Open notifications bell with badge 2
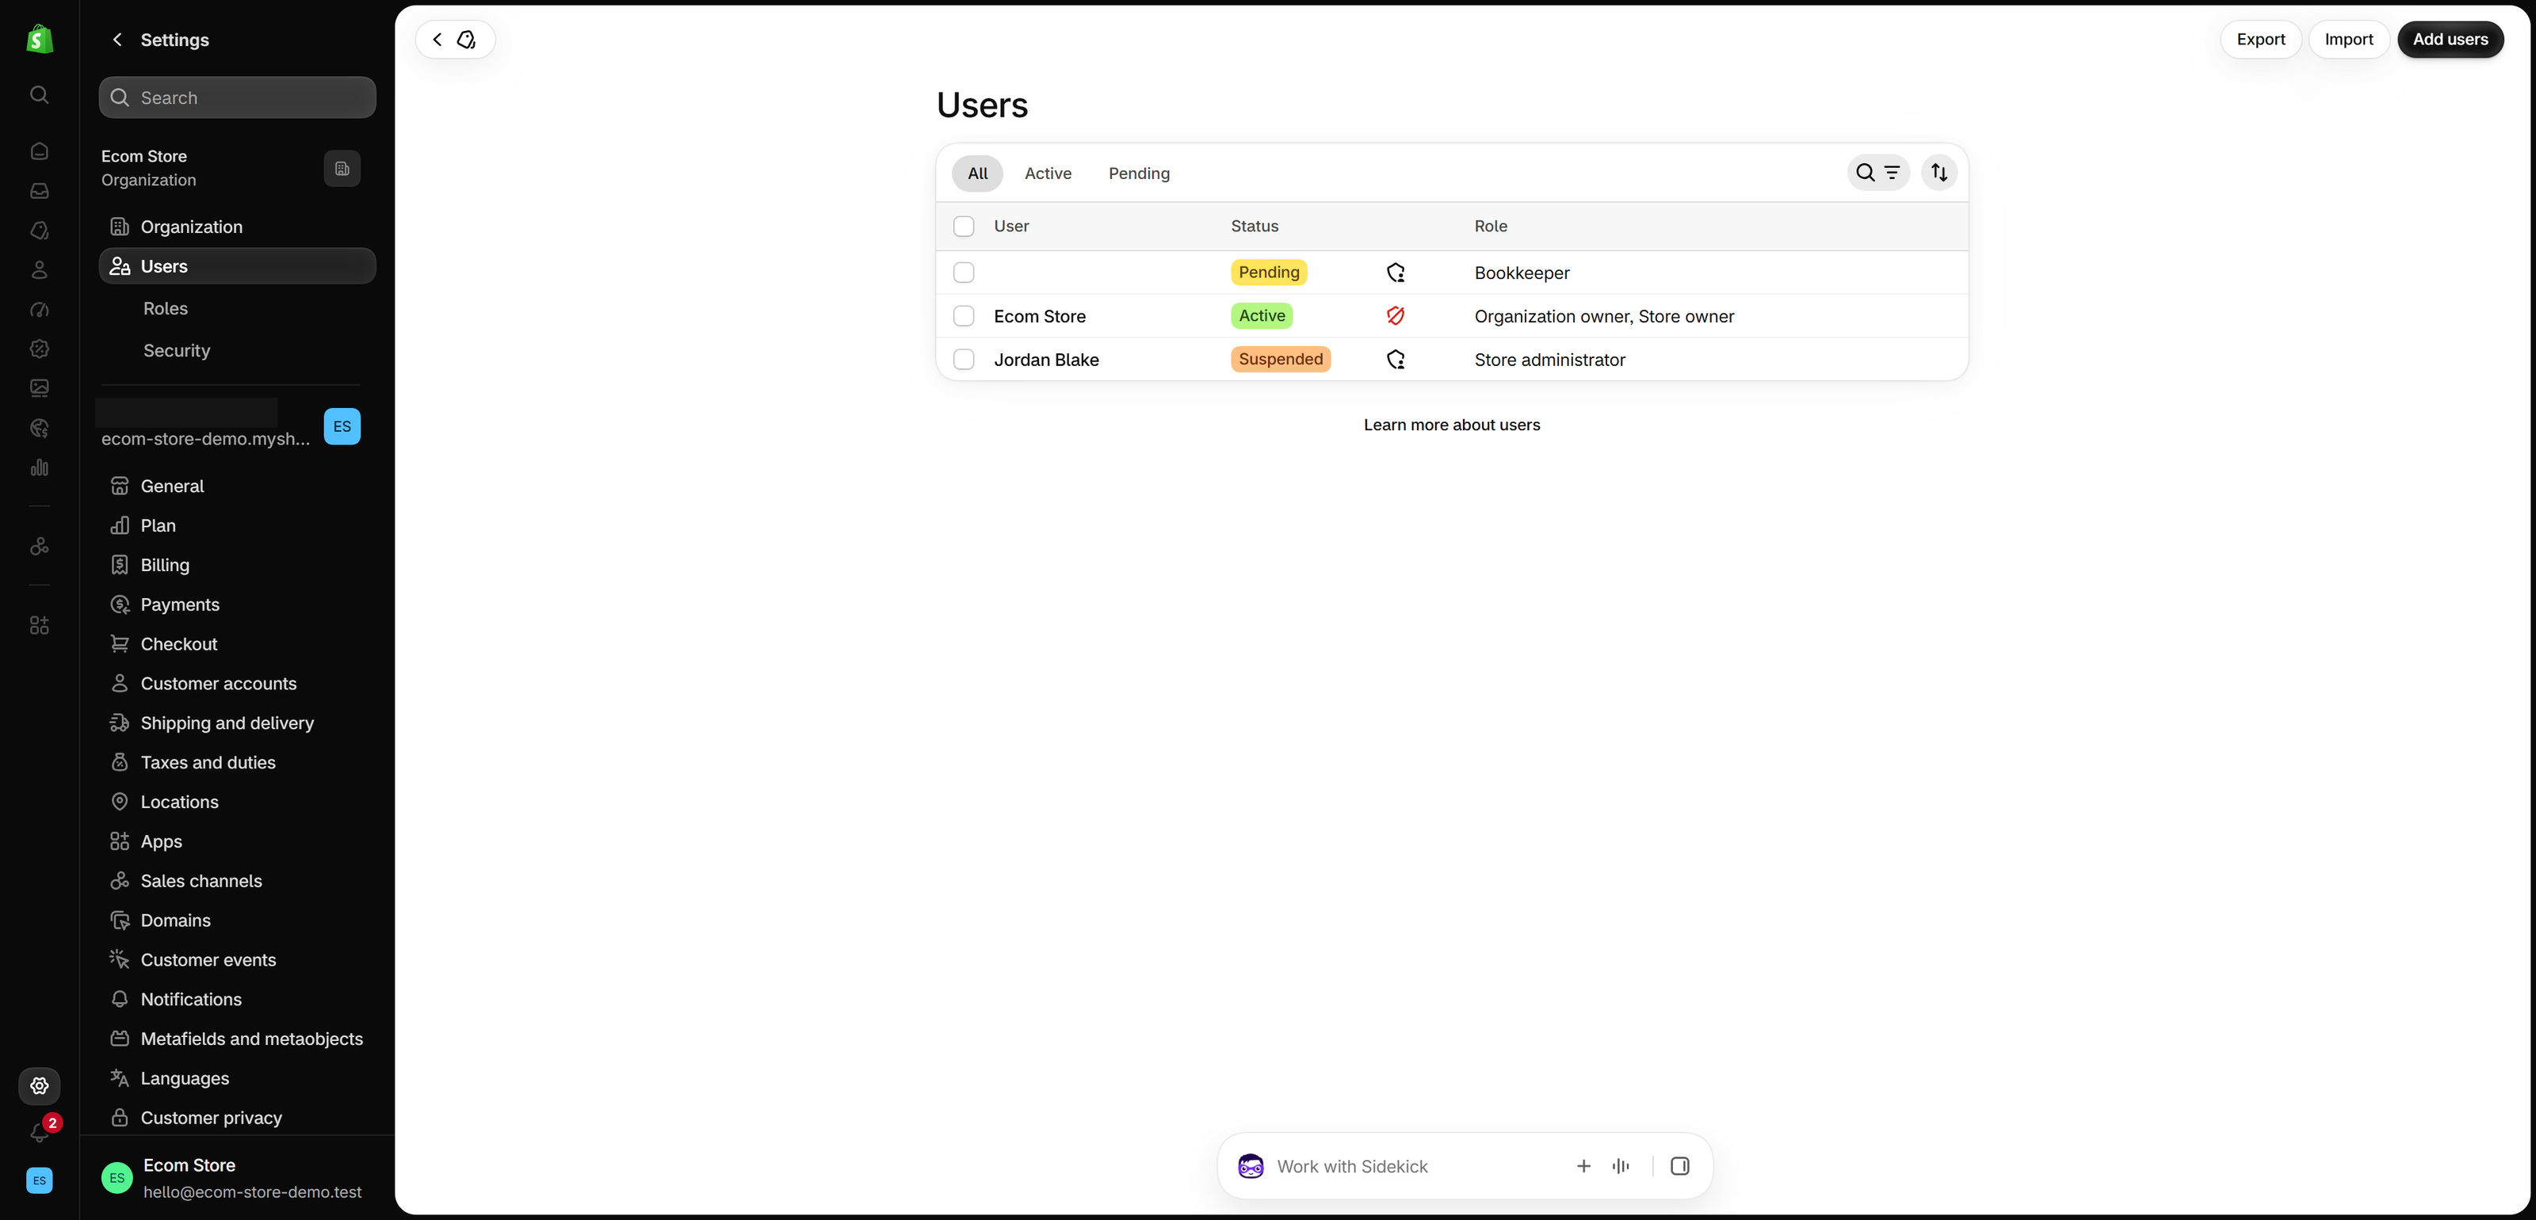 tap(41, 1131)
